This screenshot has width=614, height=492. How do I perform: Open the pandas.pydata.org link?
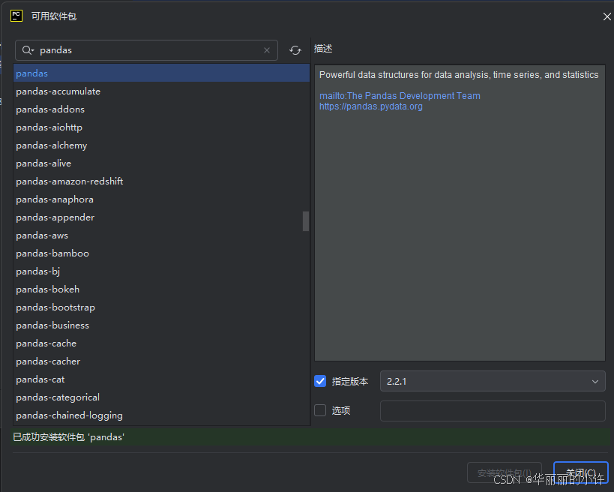[371, 106]
